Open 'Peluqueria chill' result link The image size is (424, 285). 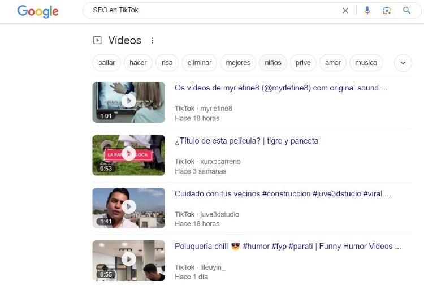coord(288,247)
